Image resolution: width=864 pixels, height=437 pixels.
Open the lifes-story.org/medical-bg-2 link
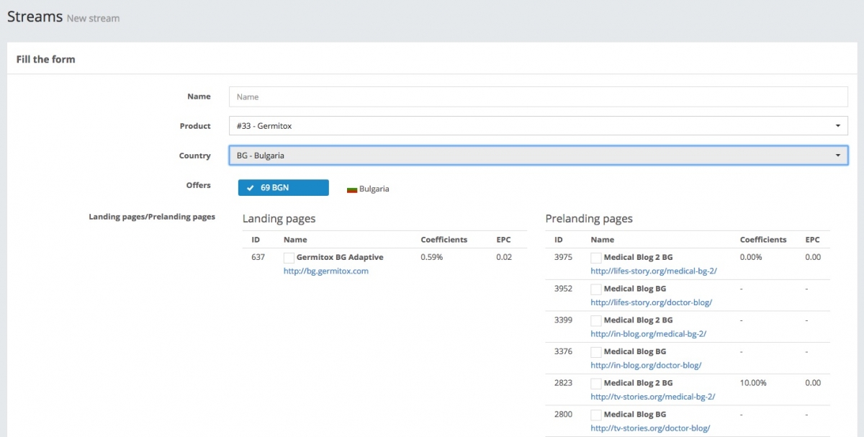653,271
